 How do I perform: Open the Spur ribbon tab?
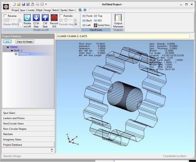[x=23, y=10]
